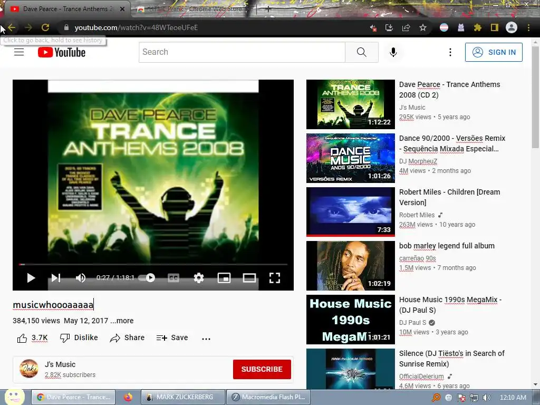Screen dimensions: 540x405
Task: Open player settings gear icon
Action: (199, 277)
